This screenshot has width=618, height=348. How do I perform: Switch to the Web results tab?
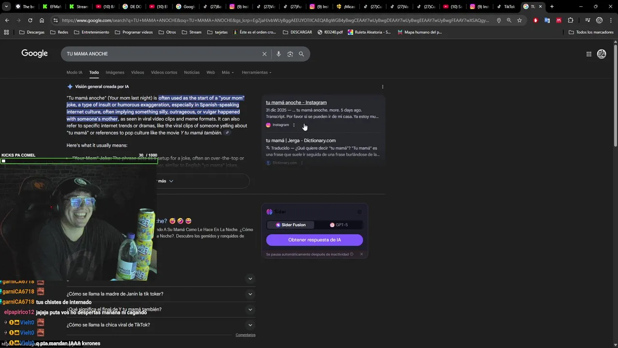(x=211, y=72)
